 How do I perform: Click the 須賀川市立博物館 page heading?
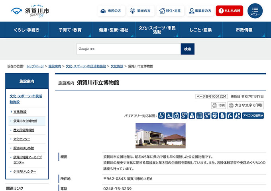[98, 83]
